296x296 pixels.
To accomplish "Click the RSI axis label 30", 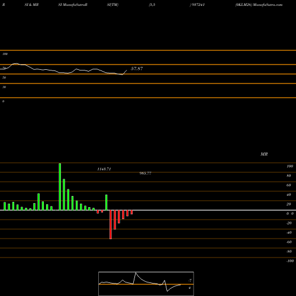I will point(4,87).
